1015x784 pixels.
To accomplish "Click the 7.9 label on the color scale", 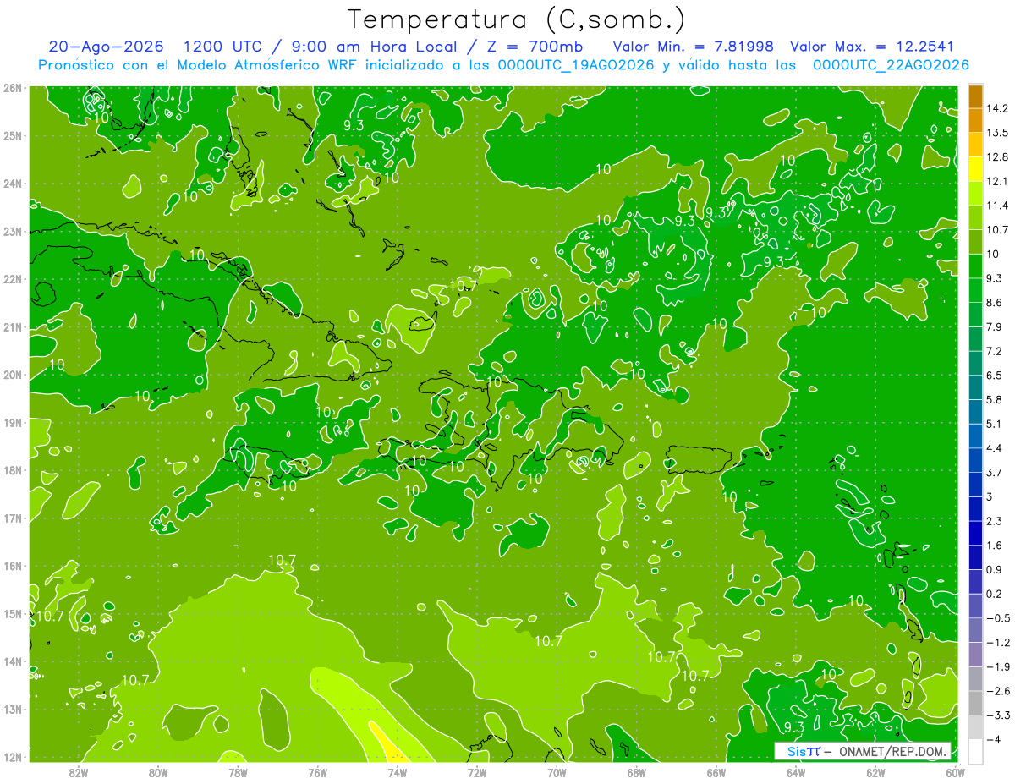I will [x=996, y=327].
